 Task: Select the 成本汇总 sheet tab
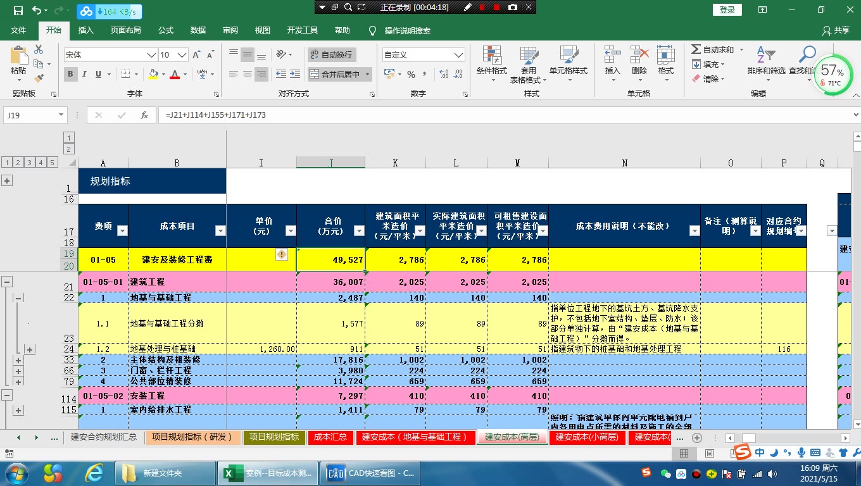(x=330, y=437)
